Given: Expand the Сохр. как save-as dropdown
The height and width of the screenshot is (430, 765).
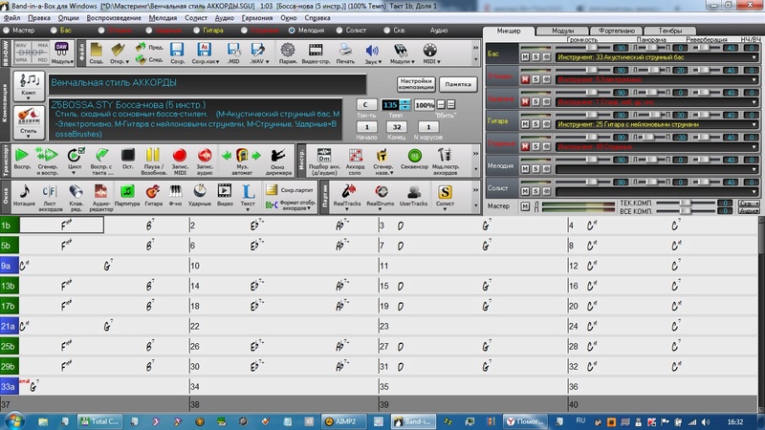Looking at the screenshot, I should coord(217,62).
